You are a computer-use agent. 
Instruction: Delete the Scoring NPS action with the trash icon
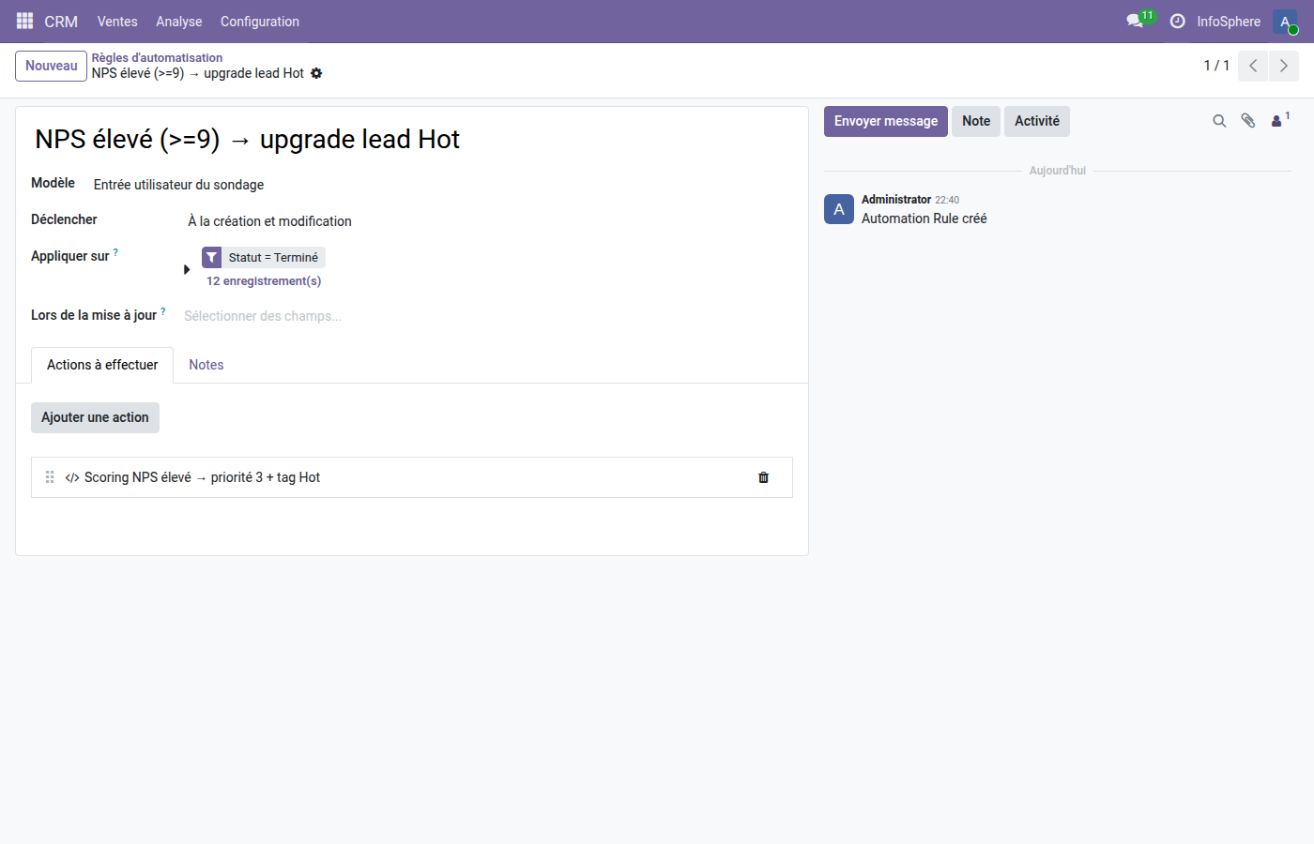763,477
